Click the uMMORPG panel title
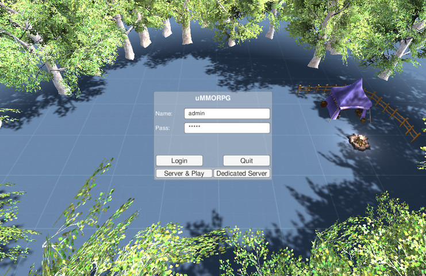426x276 pixels. coord(213,98)
